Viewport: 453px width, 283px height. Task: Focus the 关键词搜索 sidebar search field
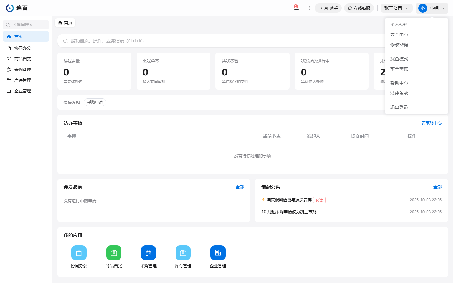pos(26,25)
